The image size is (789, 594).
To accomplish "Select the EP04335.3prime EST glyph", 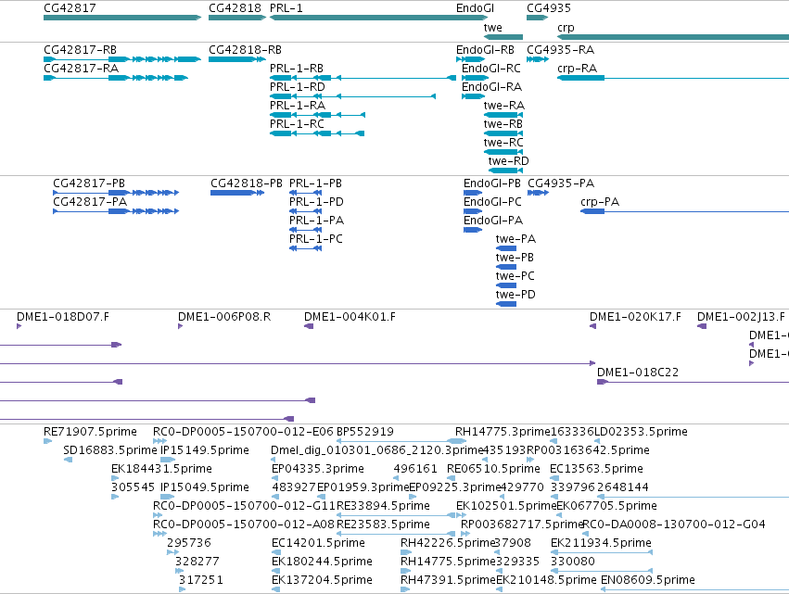I will [275, 478].
